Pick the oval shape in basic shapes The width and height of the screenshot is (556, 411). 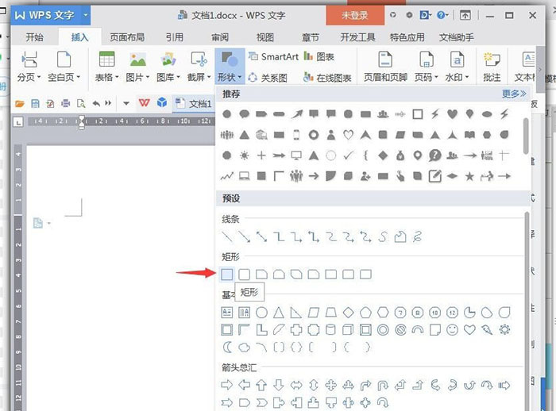[x=261, y=313]
